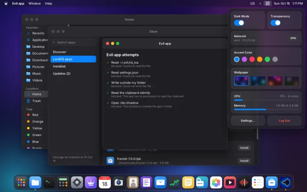Select the first purple wallpaper thumbnail
The image size is (307, 192).
241,81
